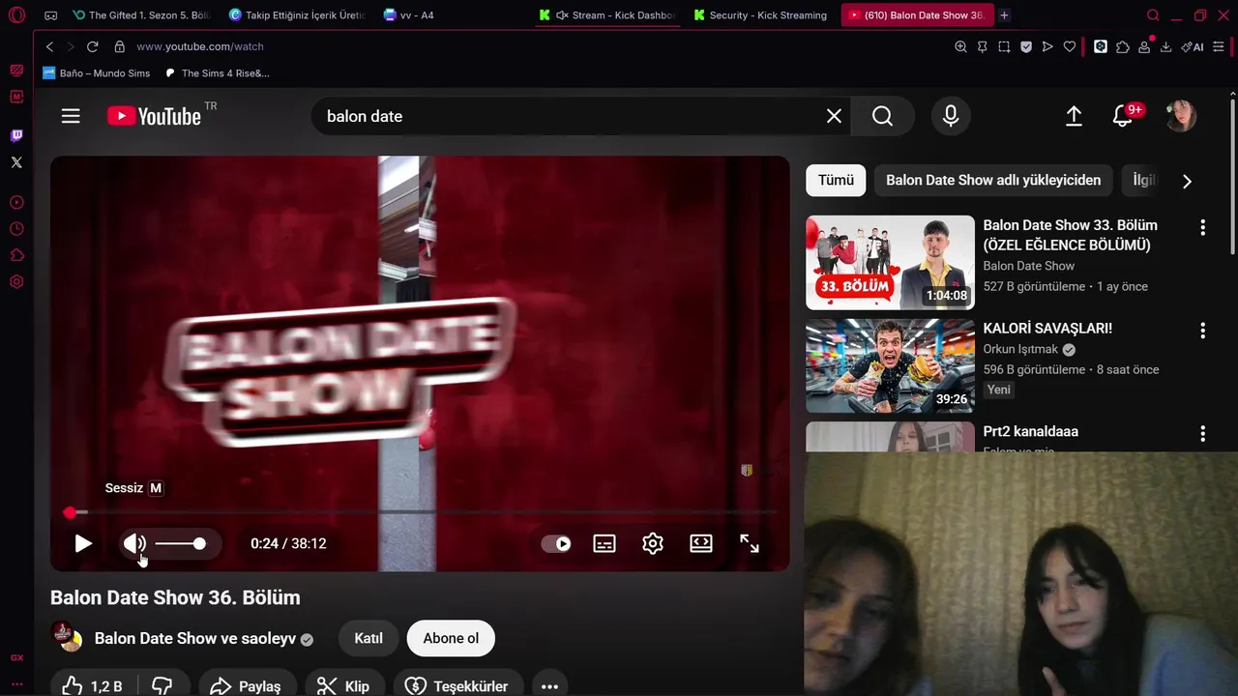Image resolution: width=1238 pixels, height=696 pixels.
Task: Open the Opera main menu logo
Action: tap(16, 15)
